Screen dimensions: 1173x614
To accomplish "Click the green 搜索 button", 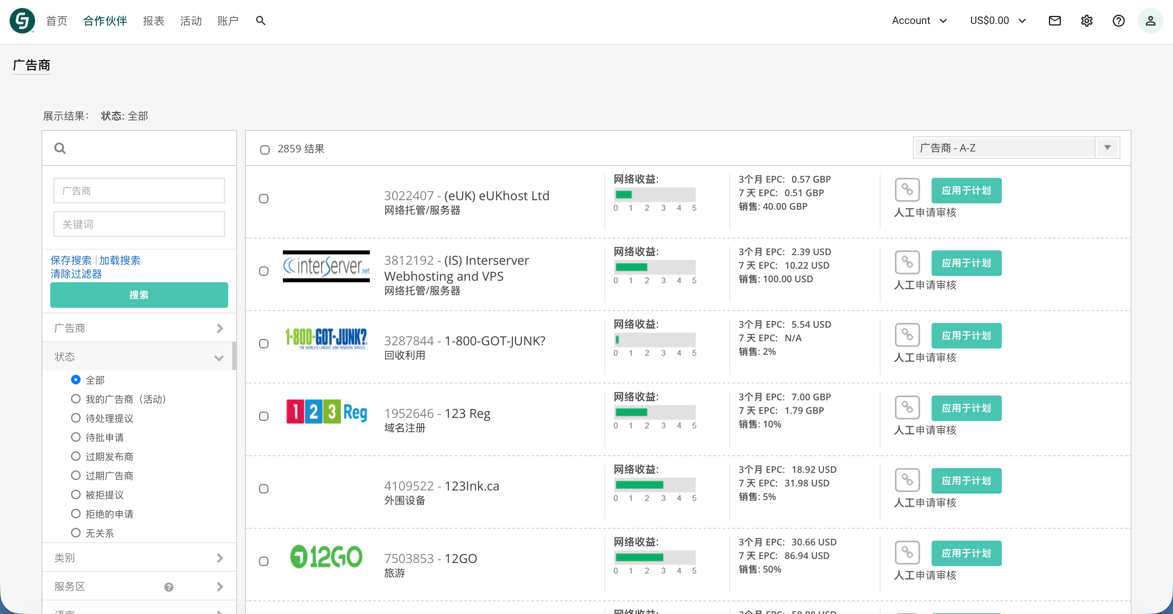I will 139,295.
